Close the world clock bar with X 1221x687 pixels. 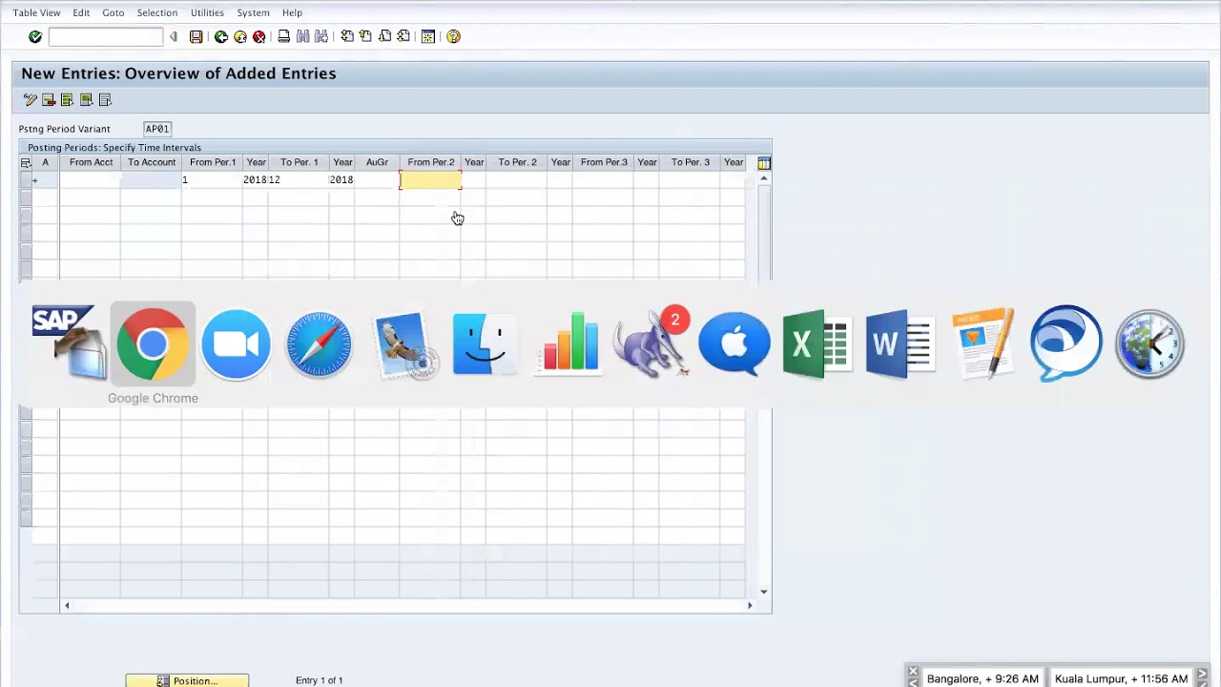pos(913,672)
